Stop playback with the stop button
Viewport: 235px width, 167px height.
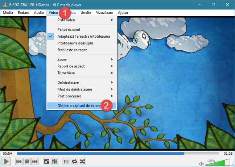27,162
